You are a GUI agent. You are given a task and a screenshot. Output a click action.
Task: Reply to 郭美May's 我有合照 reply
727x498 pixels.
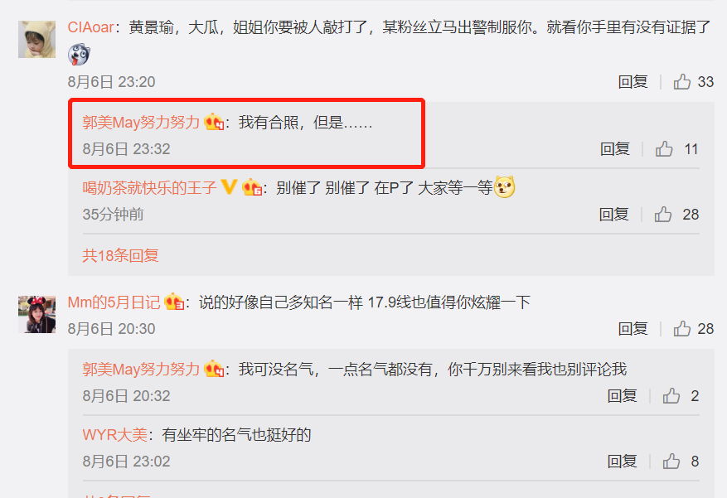pos(614,149)
